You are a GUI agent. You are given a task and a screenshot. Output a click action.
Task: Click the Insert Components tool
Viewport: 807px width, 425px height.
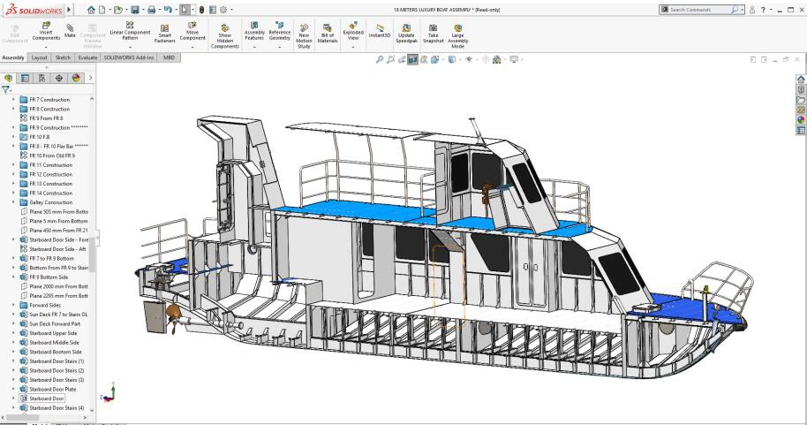pos(46,32)
